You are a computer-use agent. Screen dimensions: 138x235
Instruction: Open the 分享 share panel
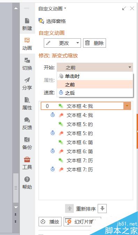[x=27, y=84]
